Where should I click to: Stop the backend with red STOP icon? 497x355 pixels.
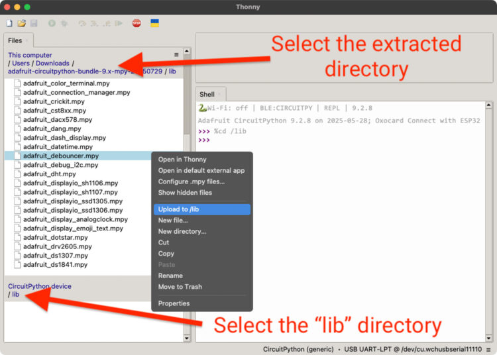[x=137, y=23]
